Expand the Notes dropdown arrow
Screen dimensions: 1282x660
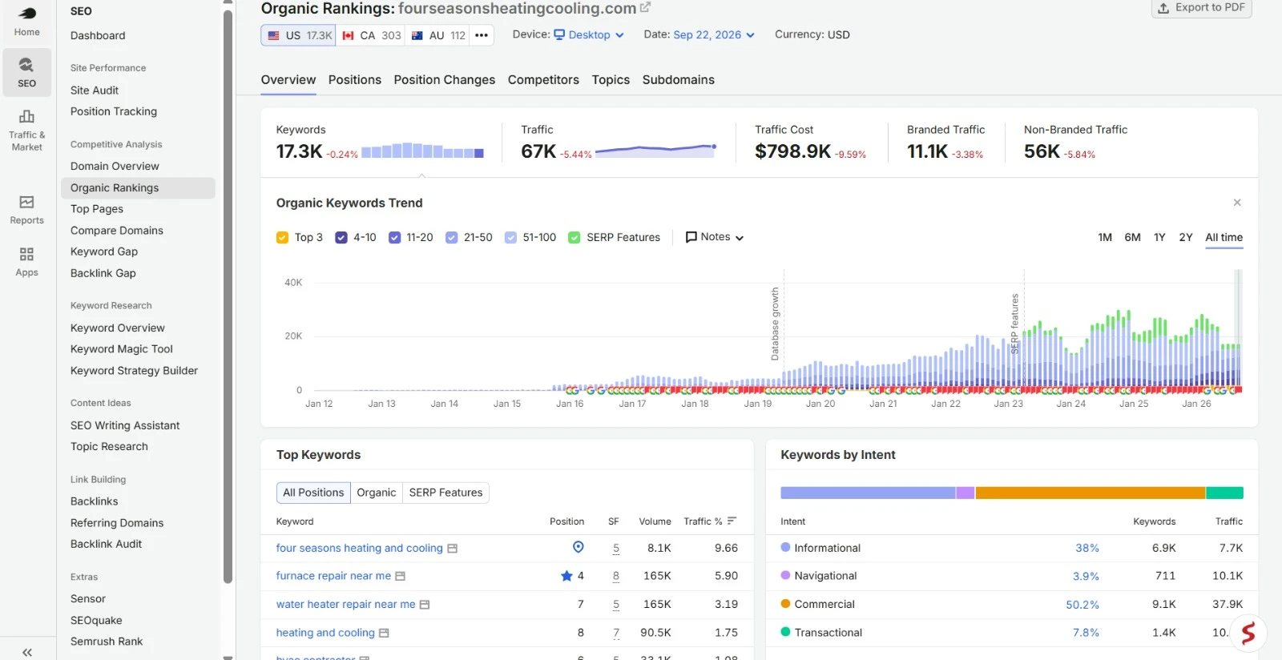coord(740,238)
